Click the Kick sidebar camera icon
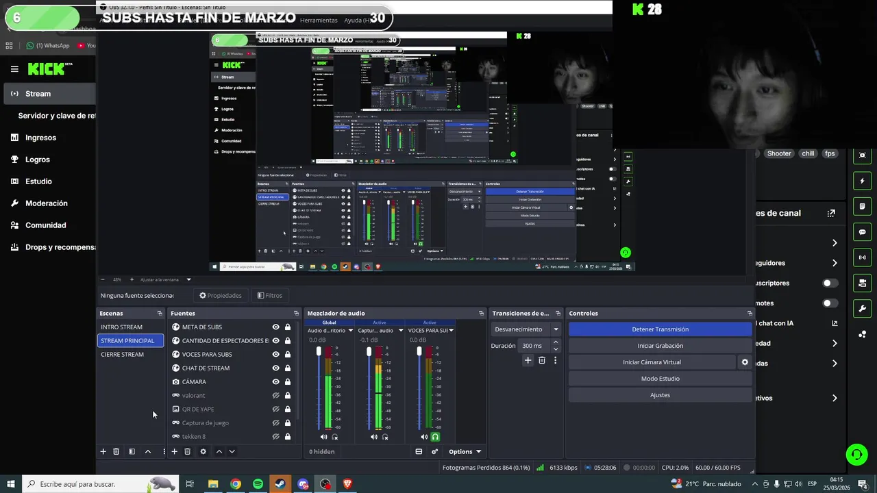877x493 pixels. pos(862,283)
